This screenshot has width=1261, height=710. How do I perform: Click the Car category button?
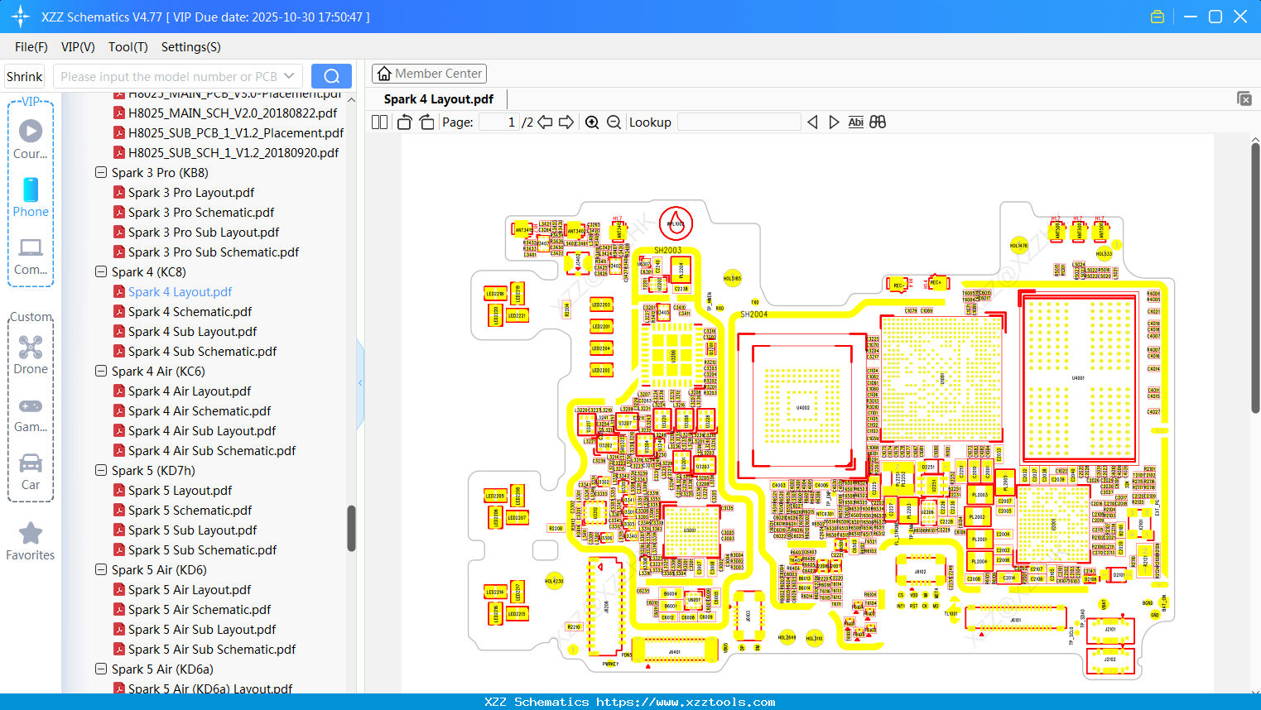click(31, 472)
